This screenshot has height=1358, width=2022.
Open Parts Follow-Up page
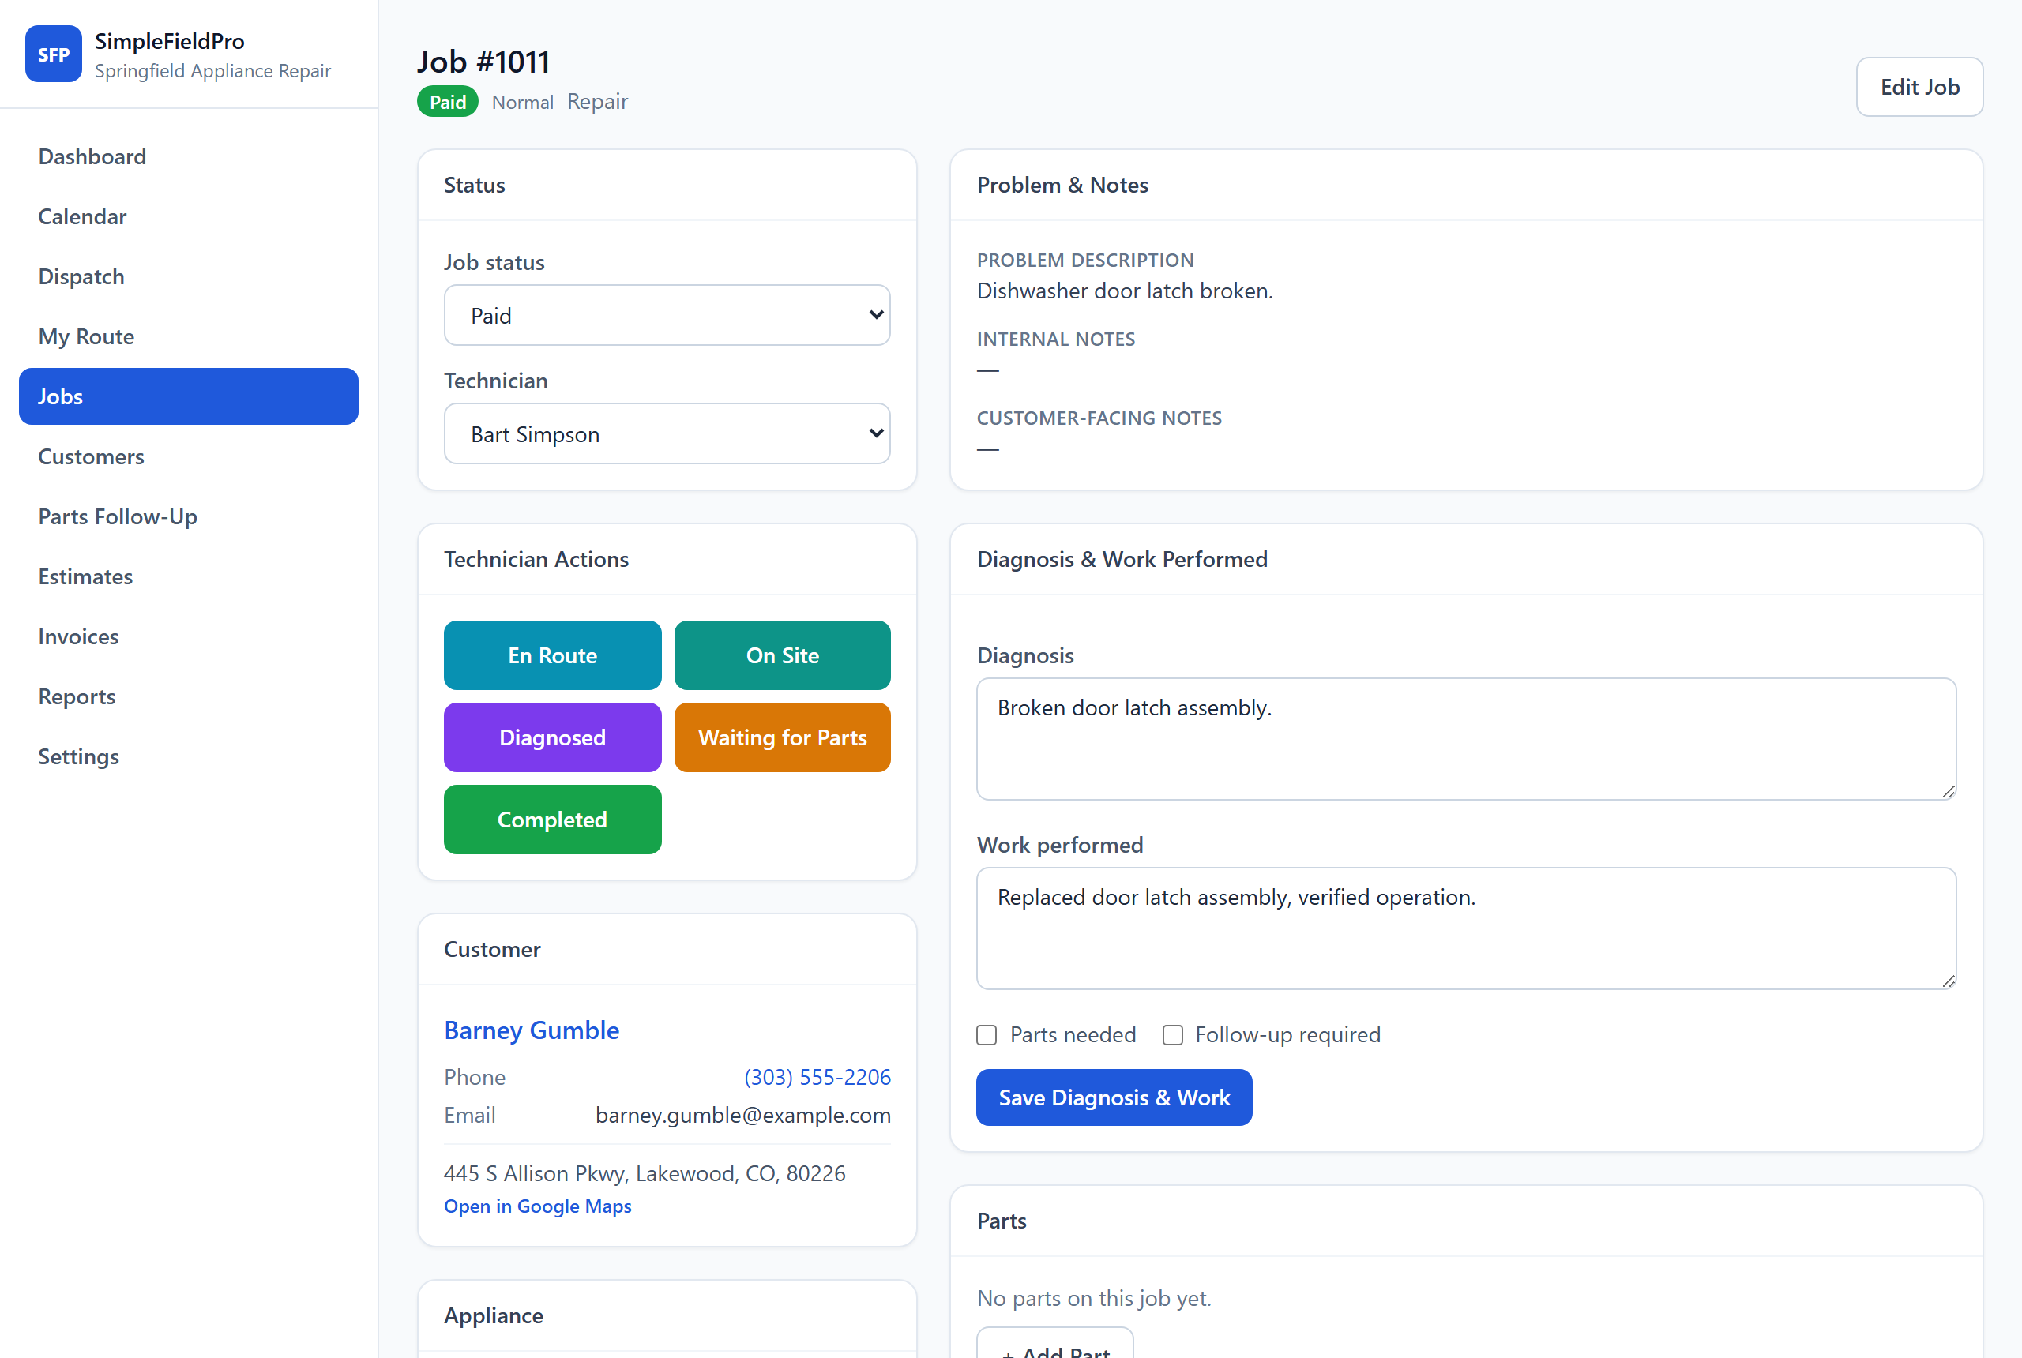pos(188,517)
